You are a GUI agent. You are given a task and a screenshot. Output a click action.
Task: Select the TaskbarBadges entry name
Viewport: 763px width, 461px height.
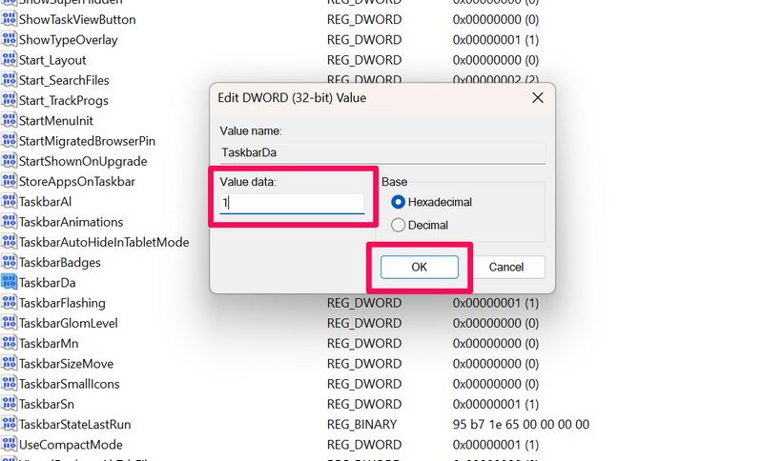60,262
